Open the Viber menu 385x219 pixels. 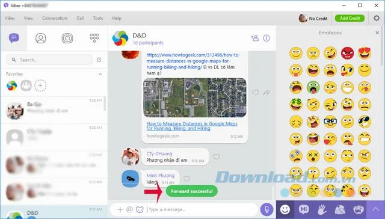pyautogui.click(x=10, y=18)
